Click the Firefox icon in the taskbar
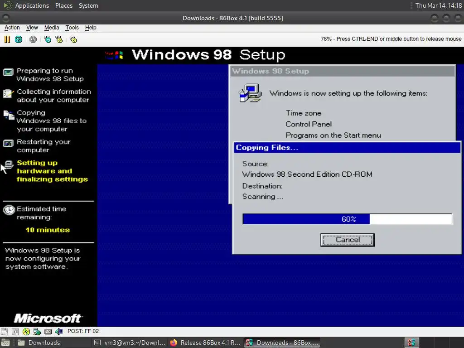 pos(174,343)
